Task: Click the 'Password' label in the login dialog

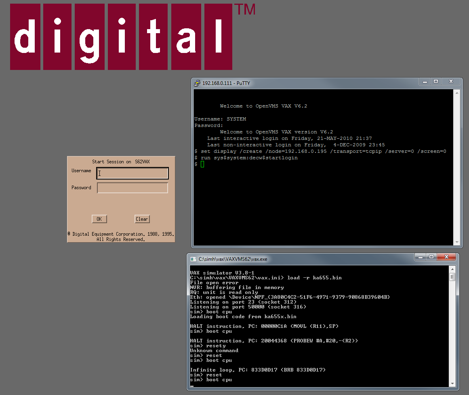Action: 81,188
